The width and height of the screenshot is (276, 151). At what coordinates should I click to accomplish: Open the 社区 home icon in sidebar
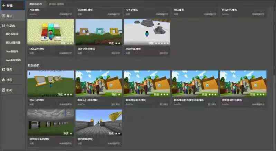(x=3, y=80)
